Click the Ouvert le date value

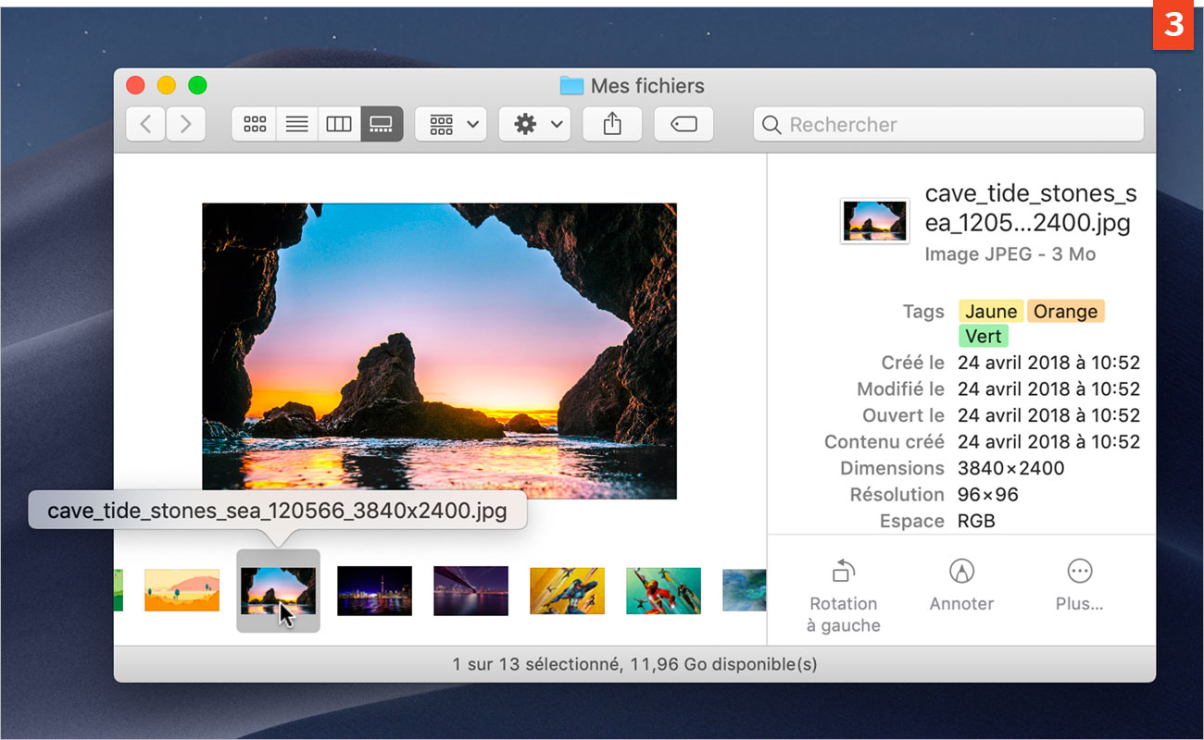coord(1048,415)
